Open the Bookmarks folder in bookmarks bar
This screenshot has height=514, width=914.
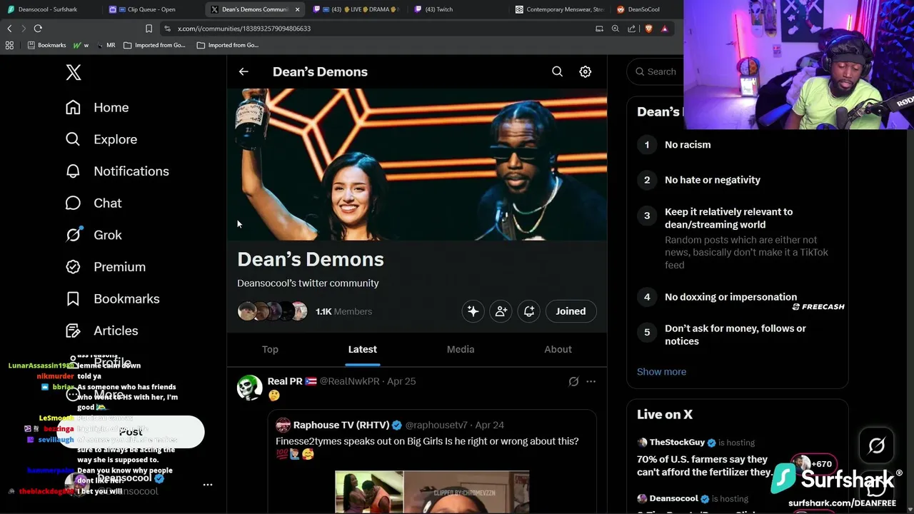pyautogui.click(x=46, y=45)
